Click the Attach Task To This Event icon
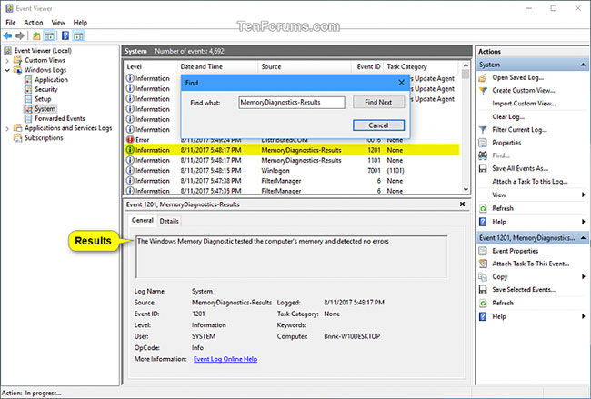This screenshot has width=591, height=399. coord(483,264)
